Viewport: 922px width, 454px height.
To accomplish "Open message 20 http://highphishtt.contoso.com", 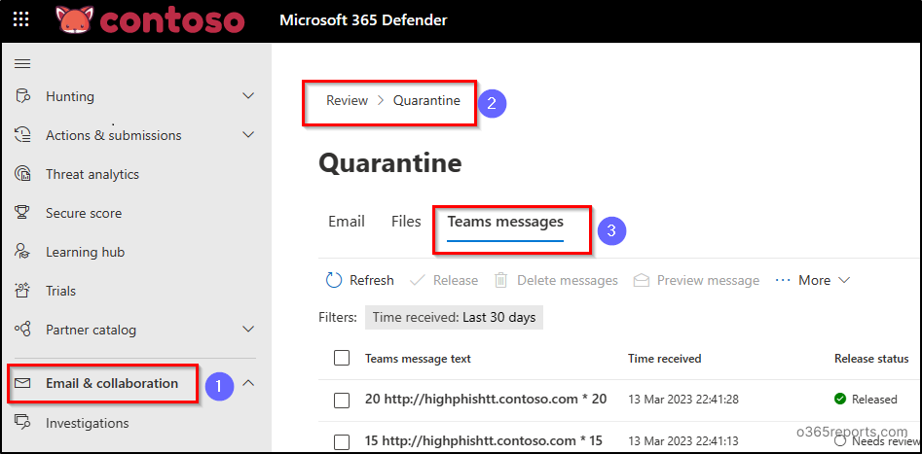I will (x=486, y=400).
